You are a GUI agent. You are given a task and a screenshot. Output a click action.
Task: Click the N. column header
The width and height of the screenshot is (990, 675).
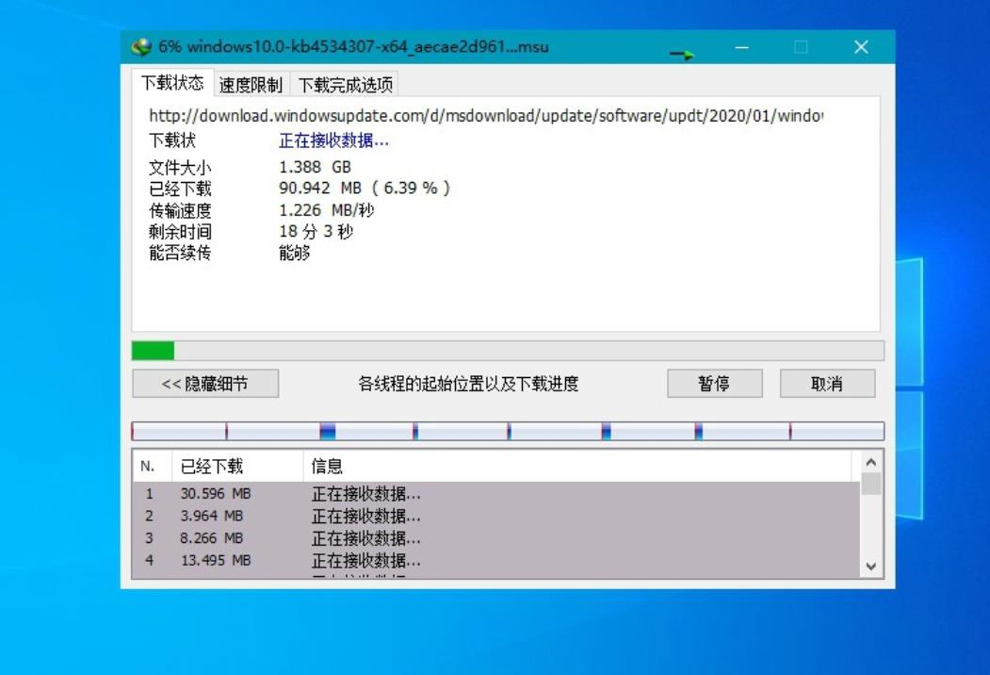point(153,467)
